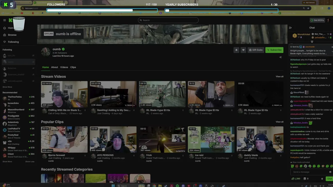Click MuneKricket in chat leaderboard
The height and width of the screenshot is (187, 333).
[304, 34]
